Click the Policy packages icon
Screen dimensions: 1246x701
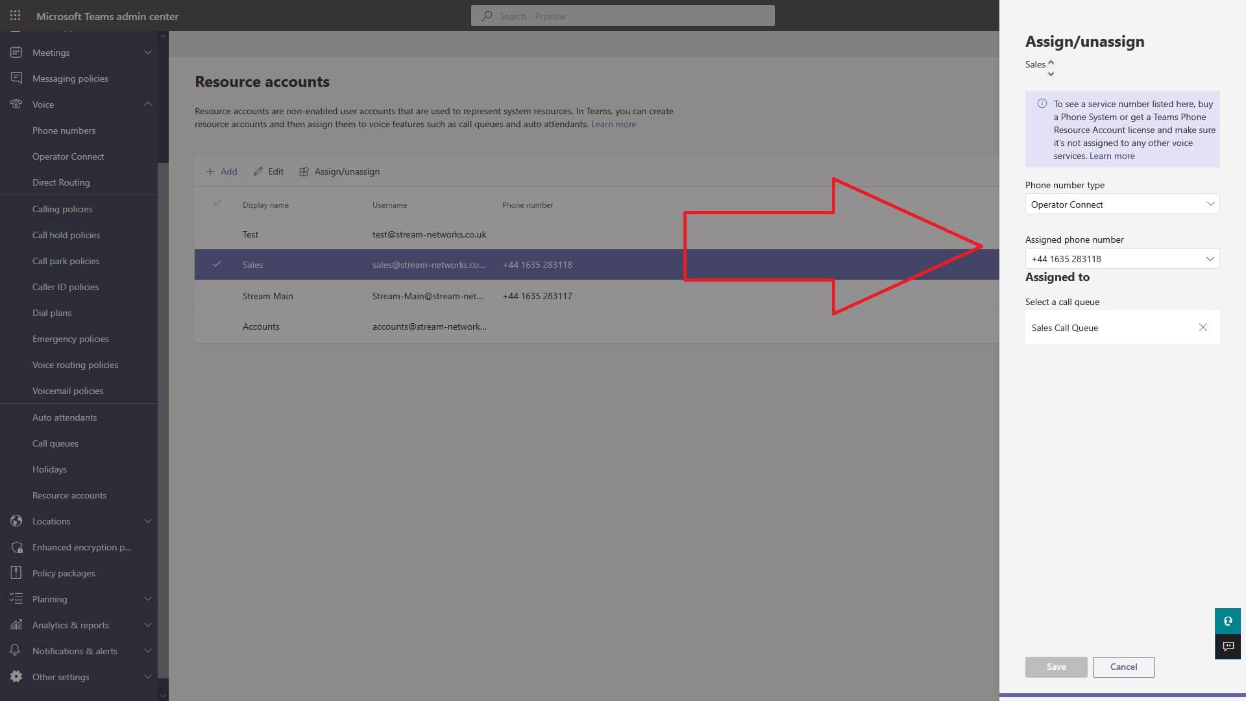coord(15,572)
